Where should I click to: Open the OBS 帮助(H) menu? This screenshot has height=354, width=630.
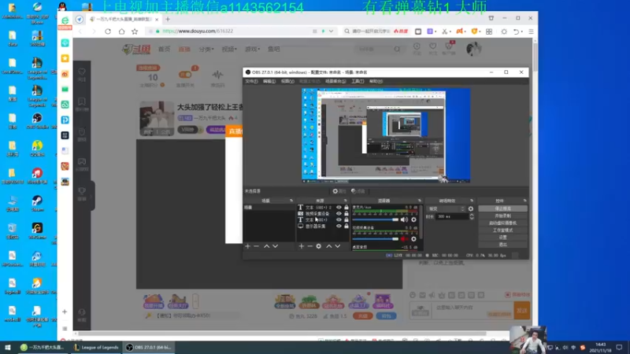376,81
